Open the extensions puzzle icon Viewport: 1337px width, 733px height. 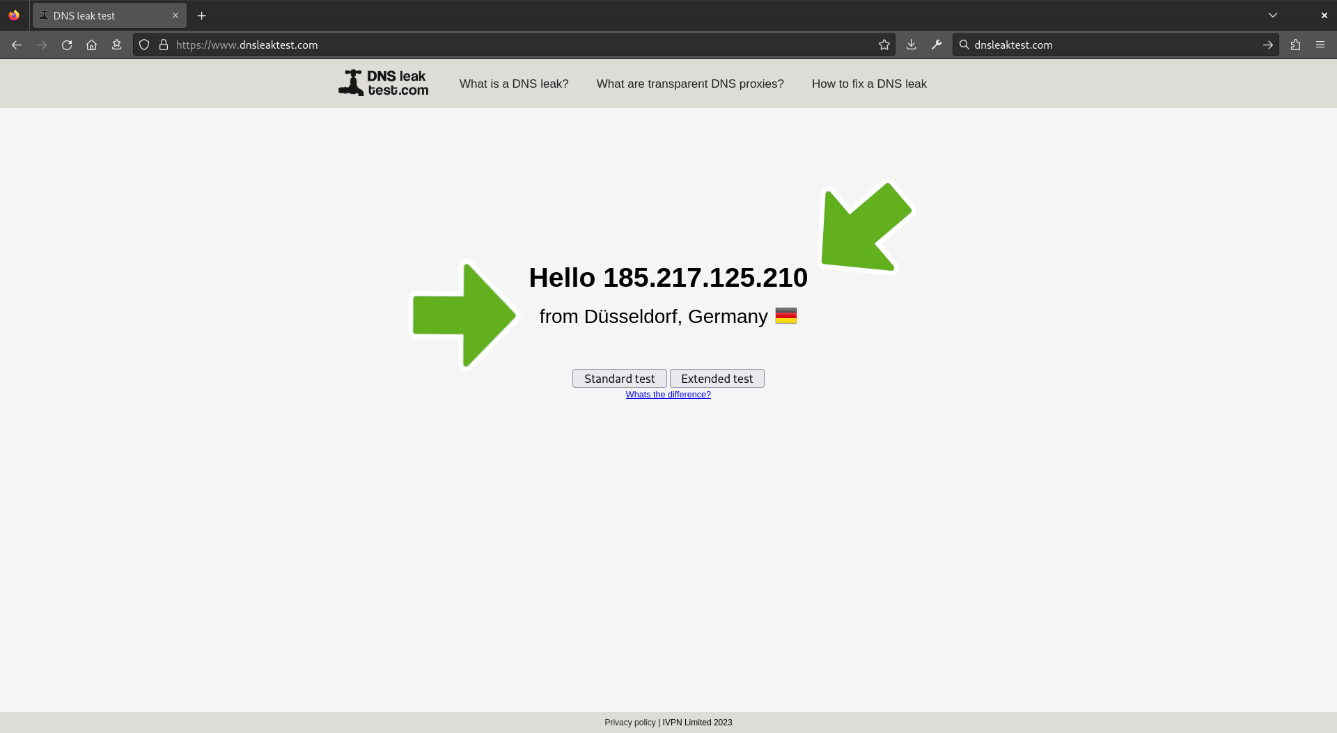[1295, 45]
